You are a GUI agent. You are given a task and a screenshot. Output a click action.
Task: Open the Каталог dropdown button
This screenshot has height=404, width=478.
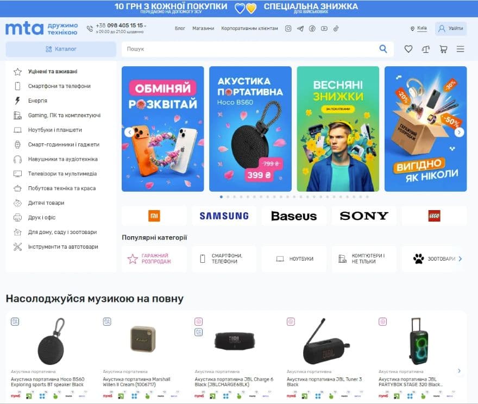click(61, 49)
